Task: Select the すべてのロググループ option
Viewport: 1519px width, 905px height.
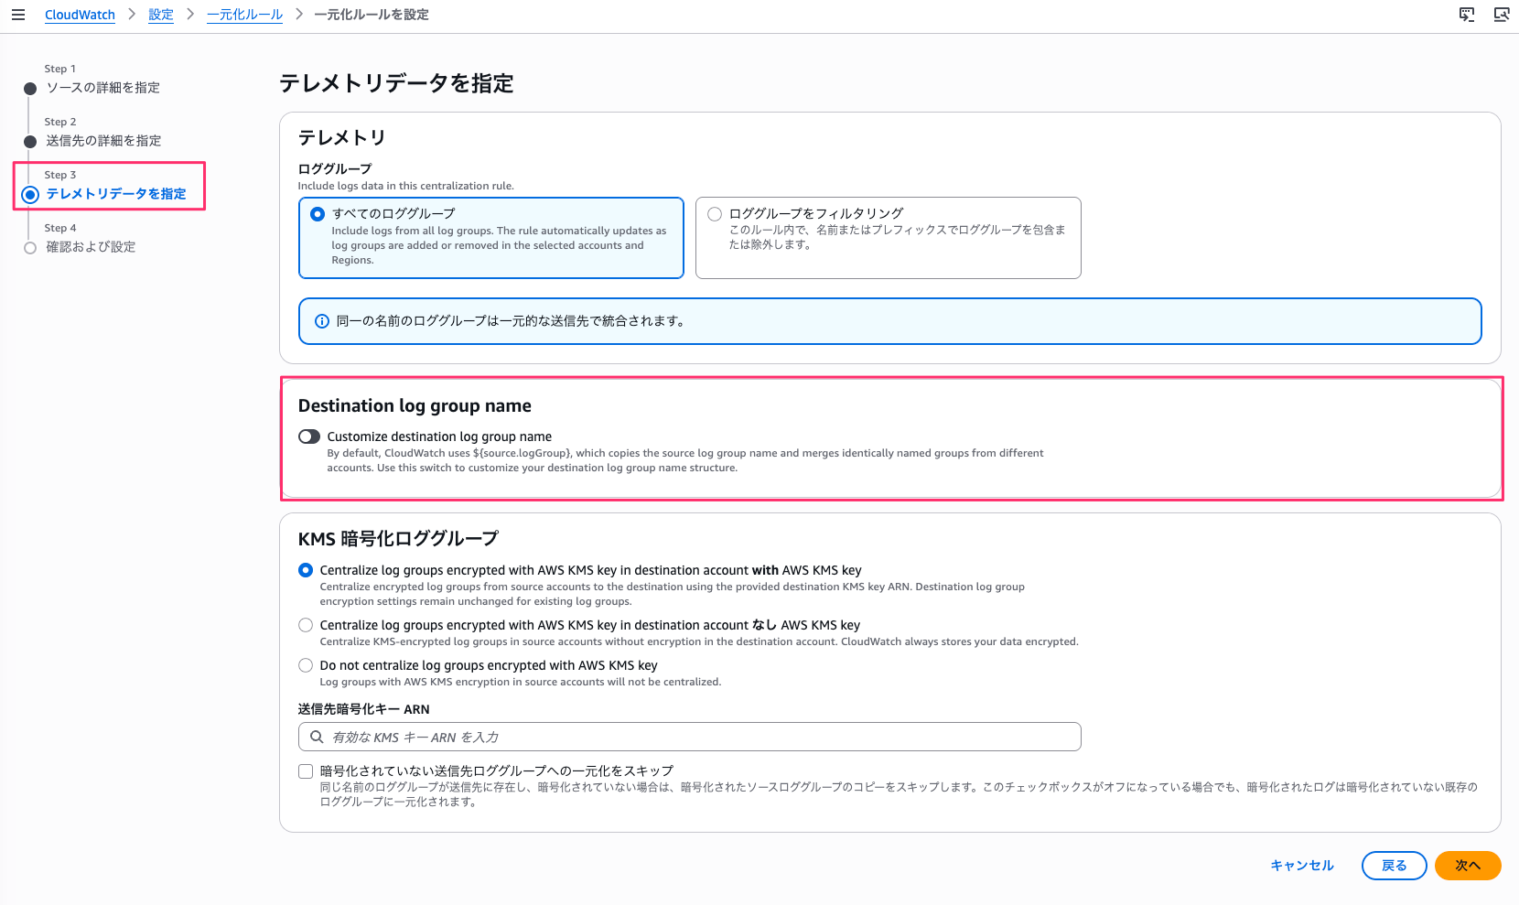Action: click(317, 213)
